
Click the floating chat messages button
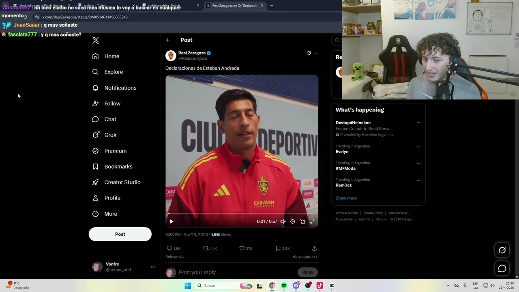point(502,268)
